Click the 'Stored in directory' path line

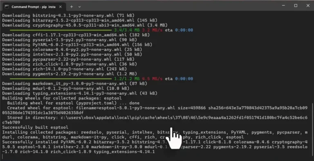[x=155, y=120]
